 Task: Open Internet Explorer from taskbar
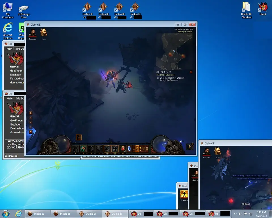(19, 214)
